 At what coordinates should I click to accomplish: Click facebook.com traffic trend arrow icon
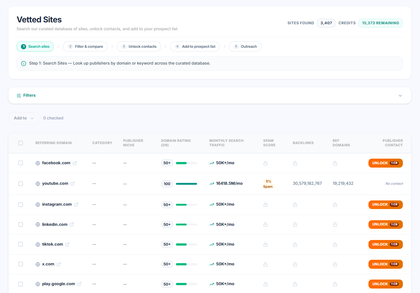click(212, 163)
